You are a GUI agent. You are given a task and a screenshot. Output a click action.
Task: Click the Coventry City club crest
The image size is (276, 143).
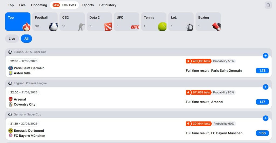point(11,104)
